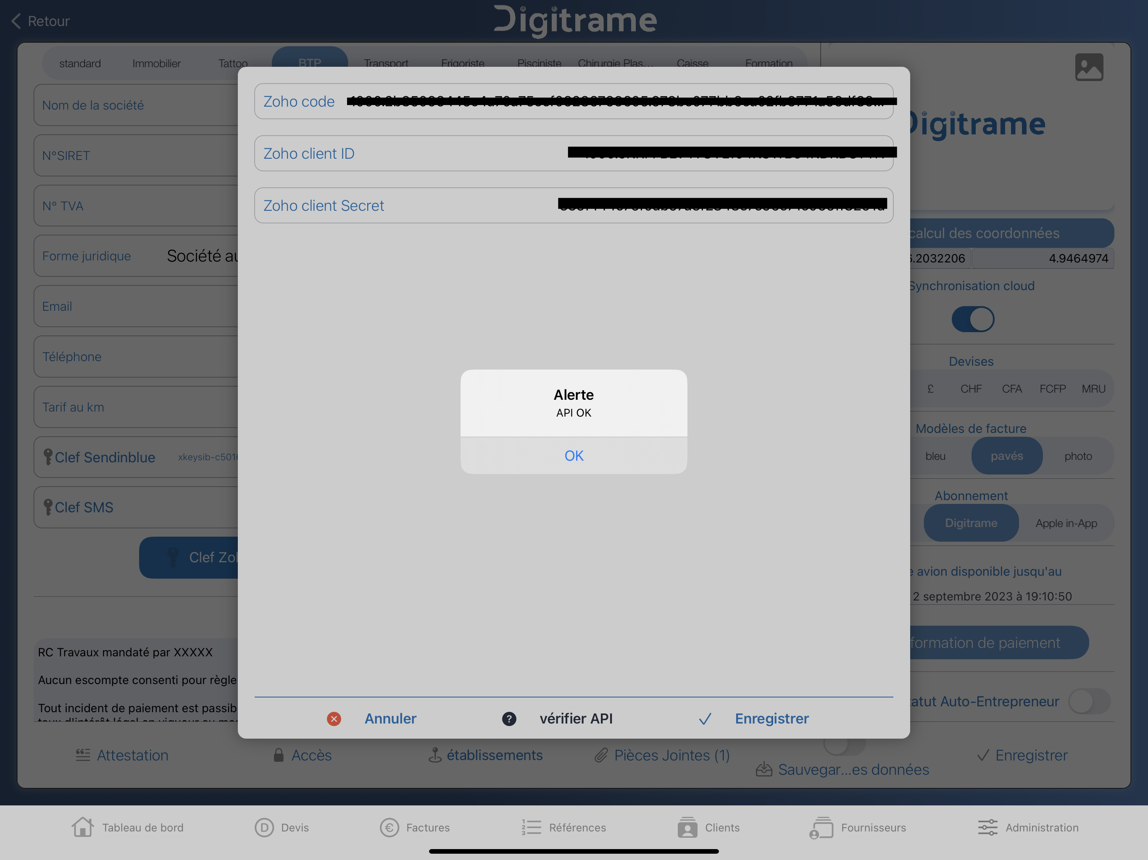
Task: Select the Immobilier tab
Action: click(156, 63)
